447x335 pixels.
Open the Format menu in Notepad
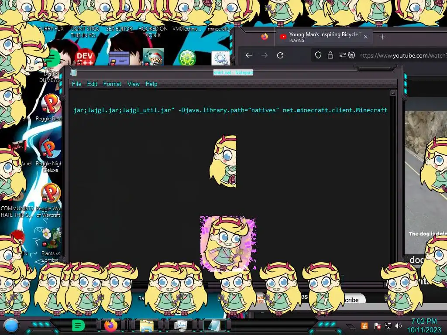pos(112,84)
